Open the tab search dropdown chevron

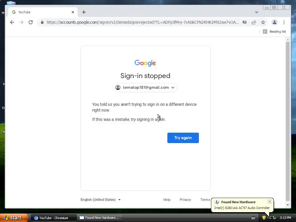click(x=257, y=12)
